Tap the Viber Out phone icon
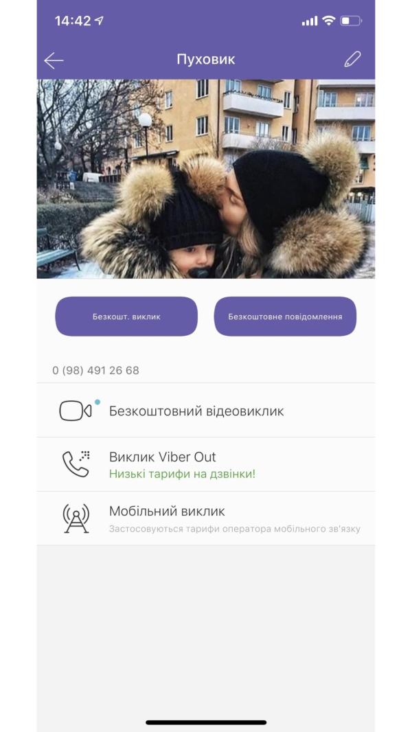Image resolution: width=412 pixels, height=732 pixels. tap(76, 464)
